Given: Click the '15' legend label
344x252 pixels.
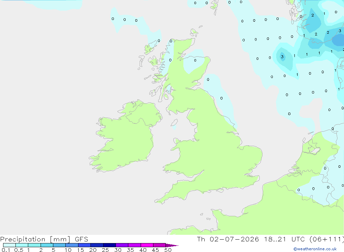Looking at the screenshot, I should (80, 250).
